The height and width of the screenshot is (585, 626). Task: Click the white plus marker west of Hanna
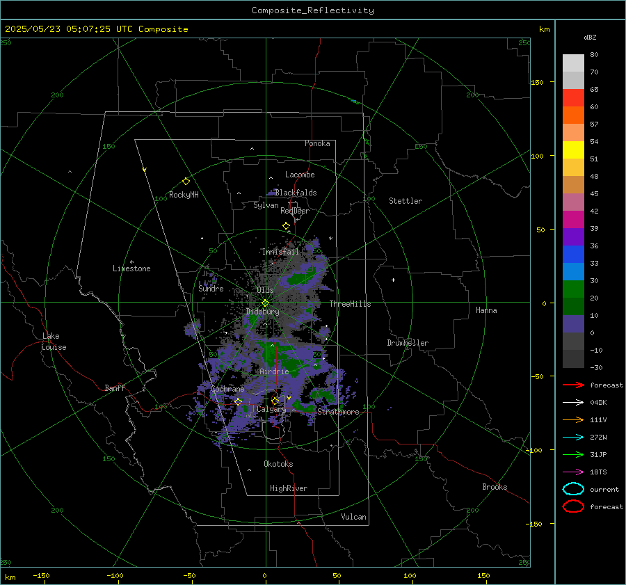click(x=393, y=280)
